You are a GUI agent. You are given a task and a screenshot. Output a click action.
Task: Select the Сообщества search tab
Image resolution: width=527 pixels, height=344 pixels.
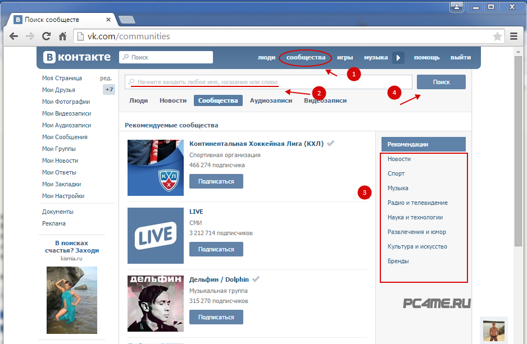[x=218, y=100]
